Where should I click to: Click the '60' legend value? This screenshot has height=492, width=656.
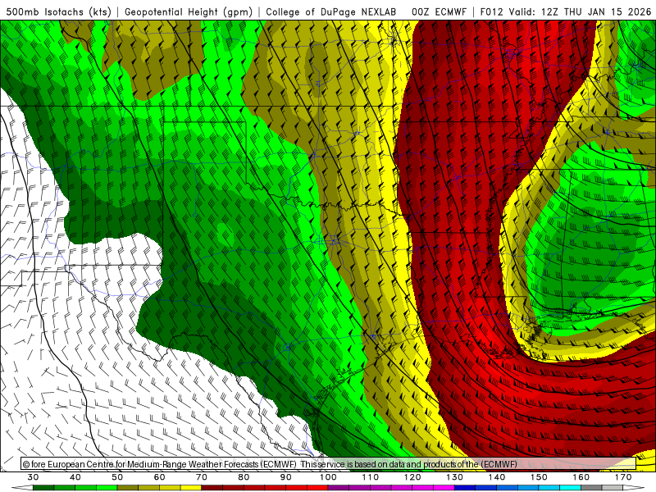pyautogui.click(x=159, y=477)
